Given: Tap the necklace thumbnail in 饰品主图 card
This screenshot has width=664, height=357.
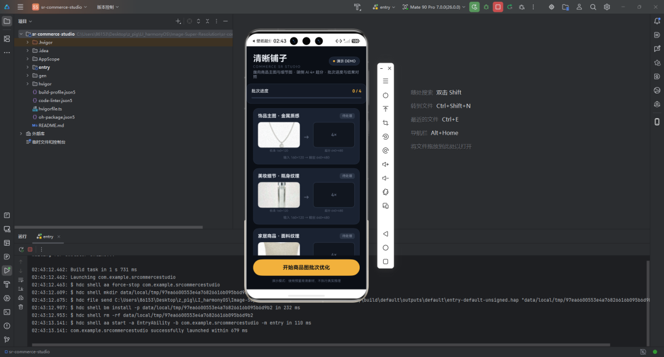Looking at the screenshot, I should pyautogui.click(x=279, y=135).
